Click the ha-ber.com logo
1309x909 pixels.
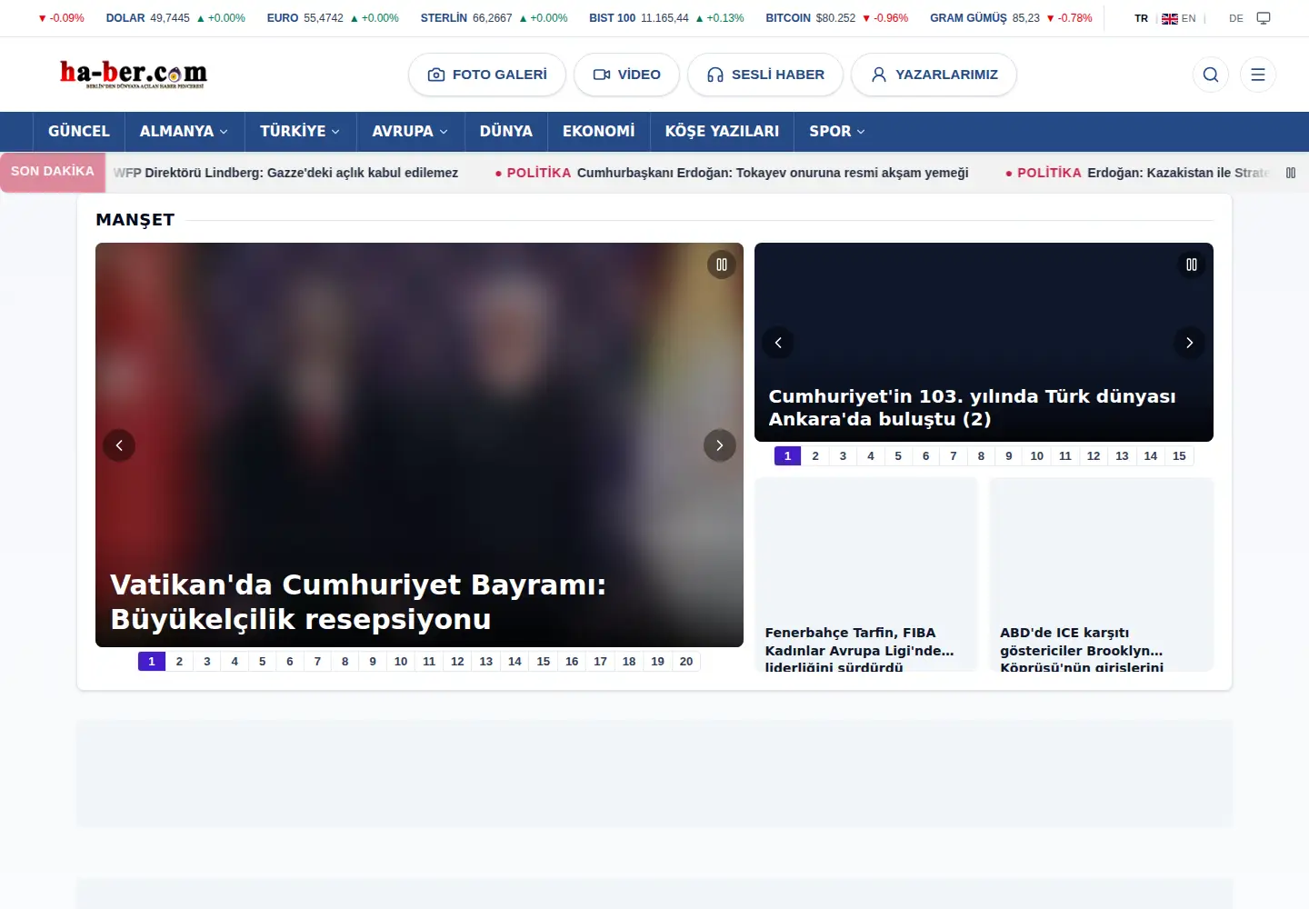[134, 74]
